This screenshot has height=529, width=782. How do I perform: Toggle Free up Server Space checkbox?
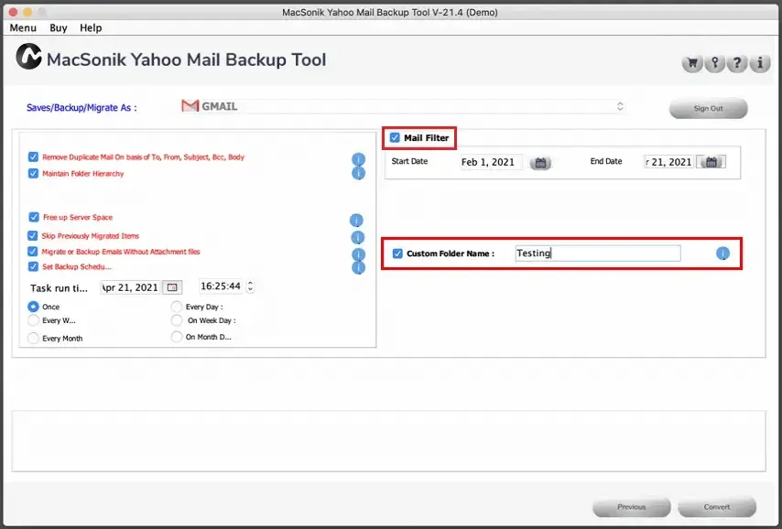coord(33,217)
